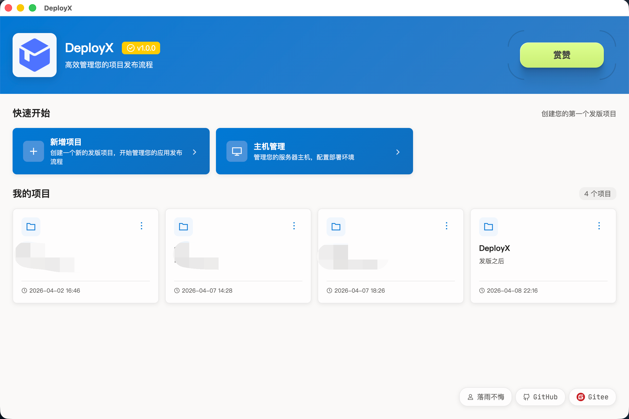Open more menu of project dated 2026-04-07 18:26
The height and width of the screenshot is (419, 629).
447,226
